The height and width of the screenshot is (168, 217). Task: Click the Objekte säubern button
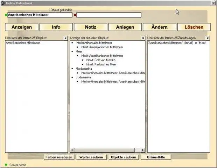[124, 157]
